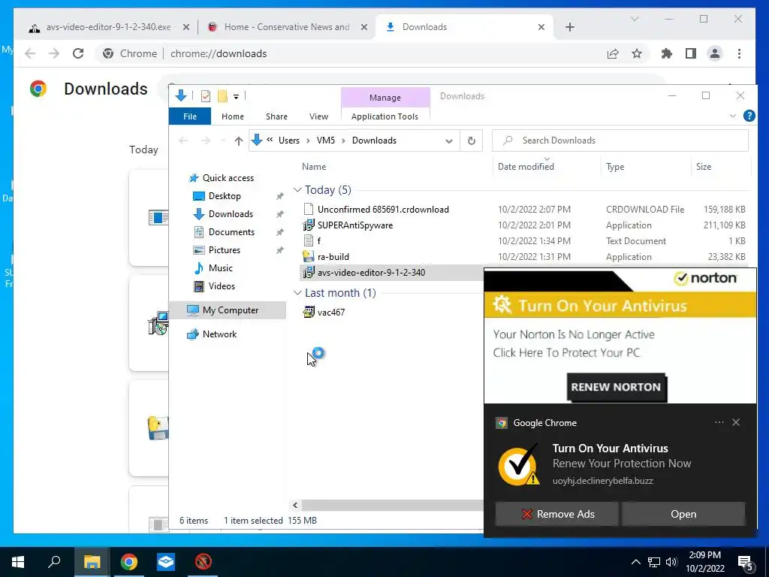The image size is (769, 577).
Task: Dismiss the Google Chrome notification
Action: pyautogui.click(x=736, y=422)
